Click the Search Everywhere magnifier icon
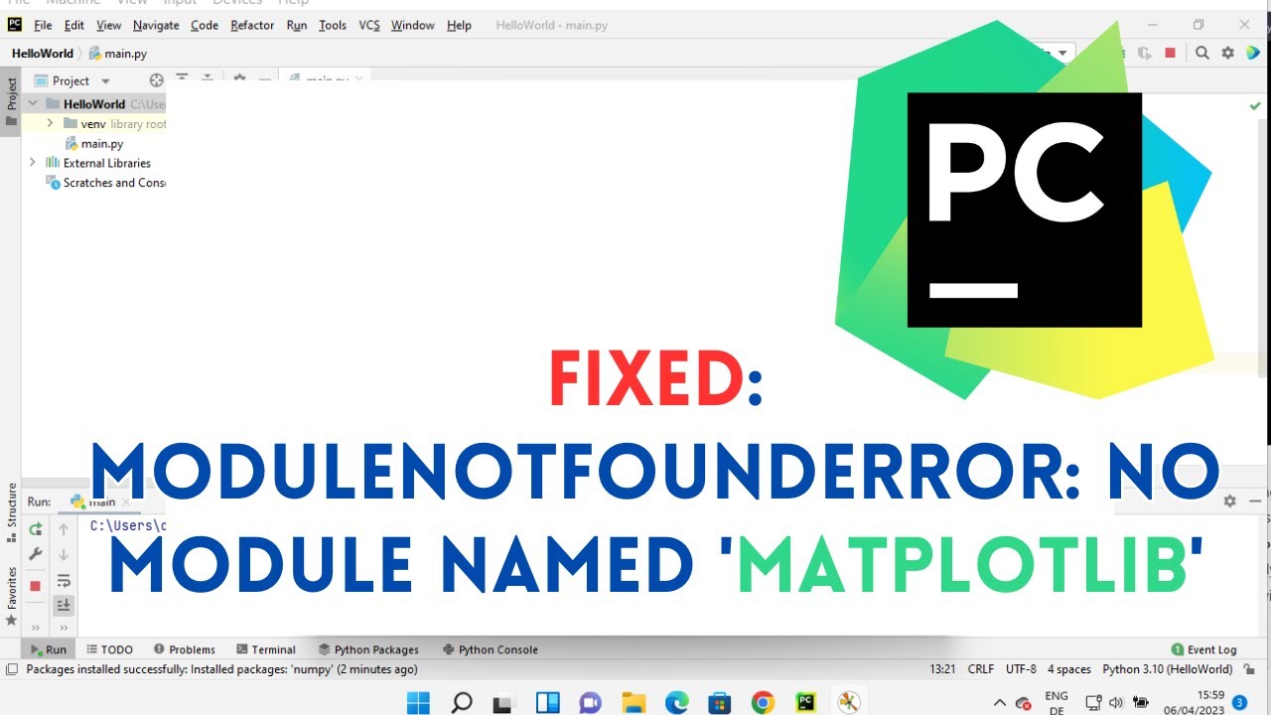Screen dimensions: 1271x715 [1201, 54]
